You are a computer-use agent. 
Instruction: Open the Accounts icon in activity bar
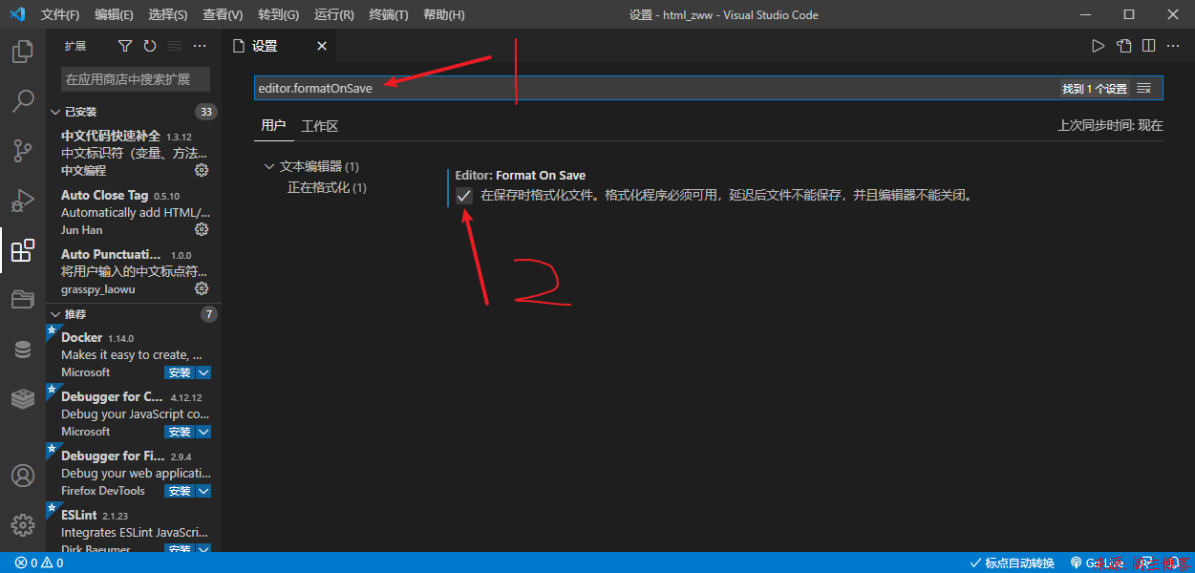[x=23, y=476]
